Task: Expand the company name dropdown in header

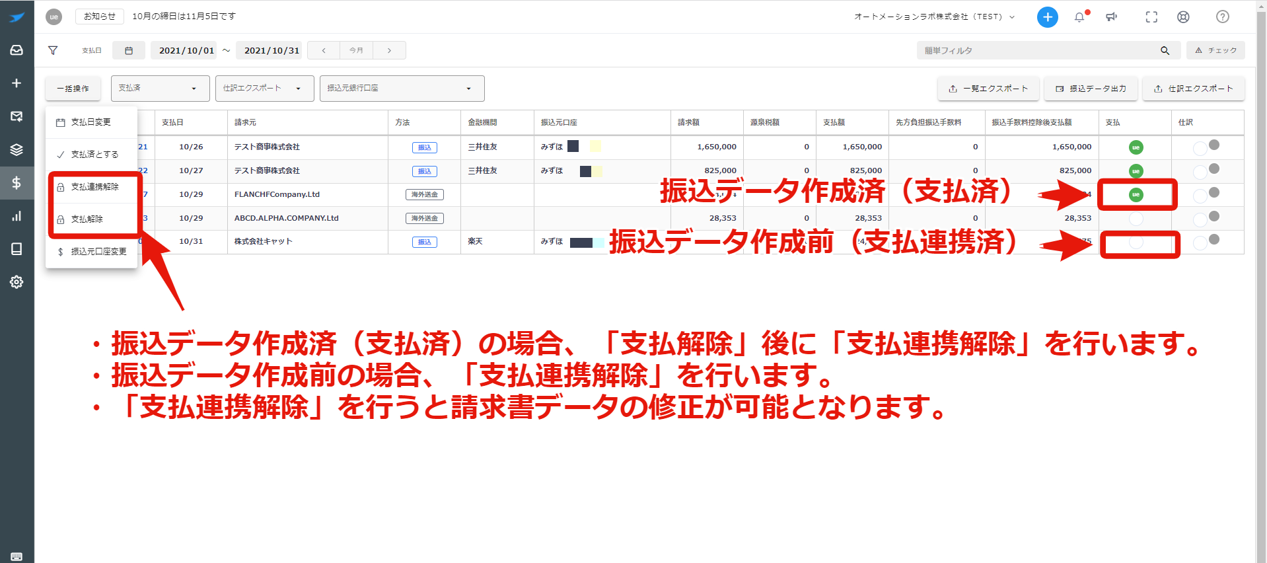Action: click(x=934, y=17)
